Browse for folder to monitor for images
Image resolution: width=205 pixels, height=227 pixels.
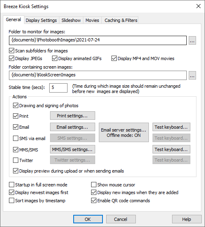click(x=192, y=40)
